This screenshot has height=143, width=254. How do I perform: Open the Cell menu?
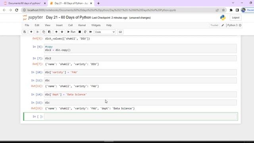tap(70, 25)
